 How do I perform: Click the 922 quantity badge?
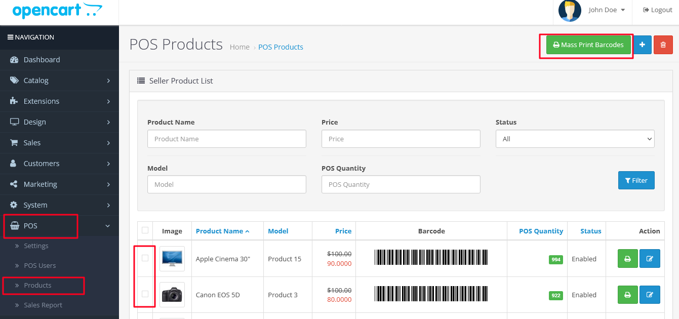click(556, 296)
